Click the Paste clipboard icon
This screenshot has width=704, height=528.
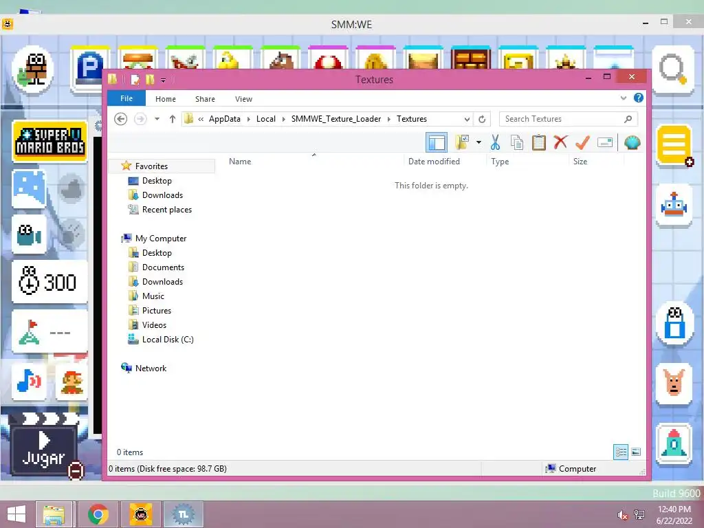538,143
